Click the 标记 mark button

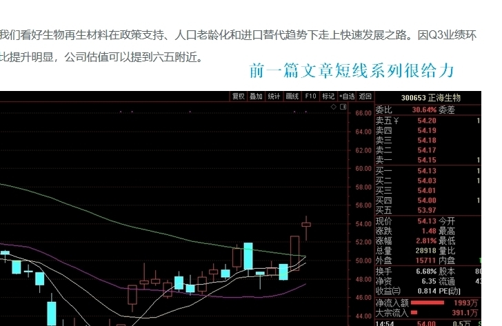click(328, 96)
